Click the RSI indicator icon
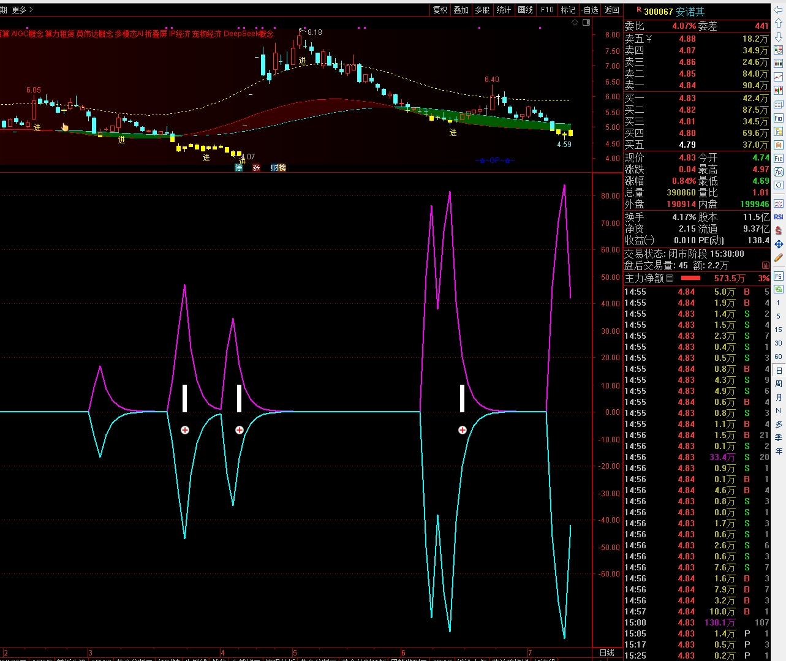The width and height of the screenshot is (786, 661). pos(779,217)
